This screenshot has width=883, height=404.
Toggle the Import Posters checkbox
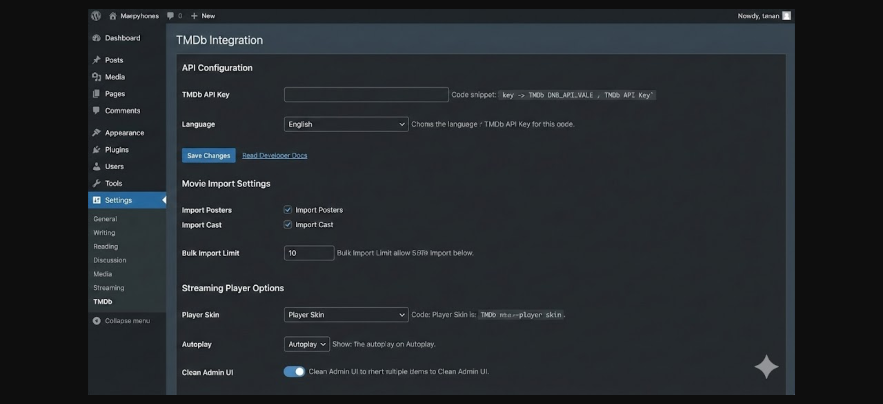click(x=288, y=210)
